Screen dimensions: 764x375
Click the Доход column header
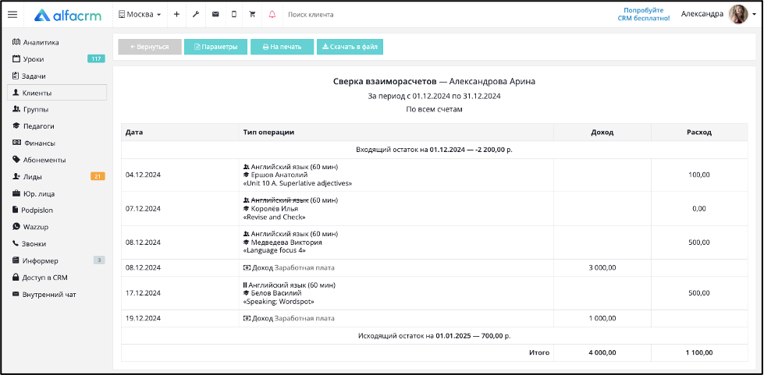pos(602,132)
